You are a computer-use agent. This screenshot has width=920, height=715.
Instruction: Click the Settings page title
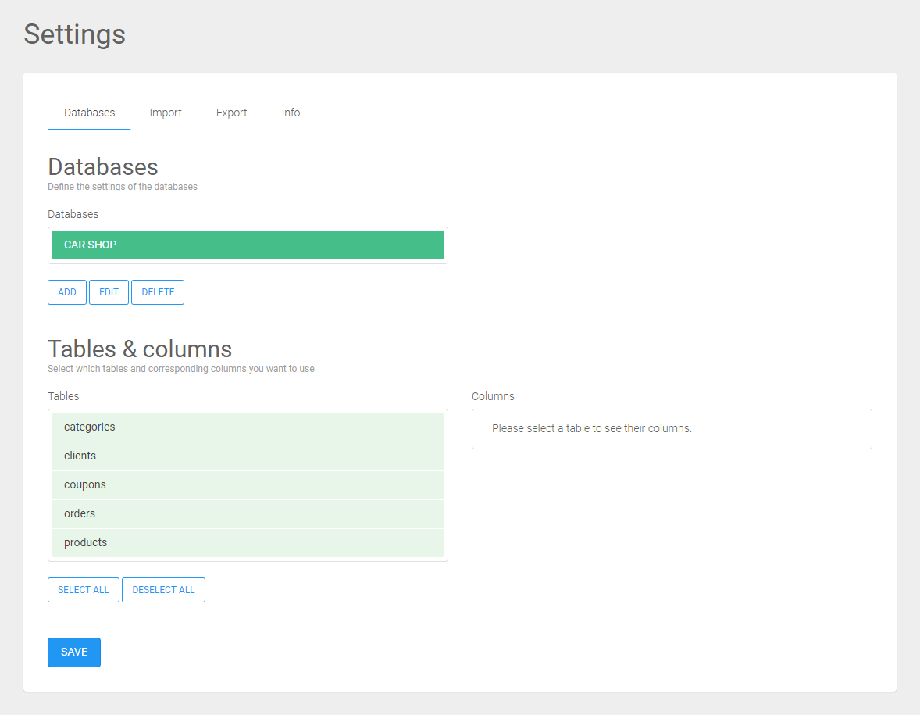tap(74, 34)
